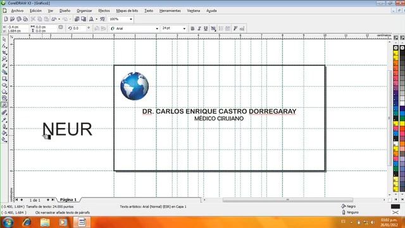
Task: Select the Pick tool in toolbox
Action: coord(4,39)
